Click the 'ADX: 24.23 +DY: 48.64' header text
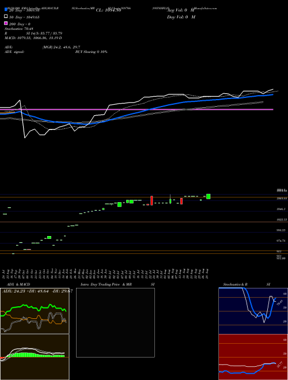 tap(26, 291)
